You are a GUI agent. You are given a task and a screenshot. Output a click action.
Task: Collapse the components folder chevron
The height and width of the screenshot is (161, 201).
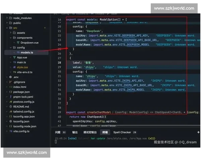pos(11,38)
